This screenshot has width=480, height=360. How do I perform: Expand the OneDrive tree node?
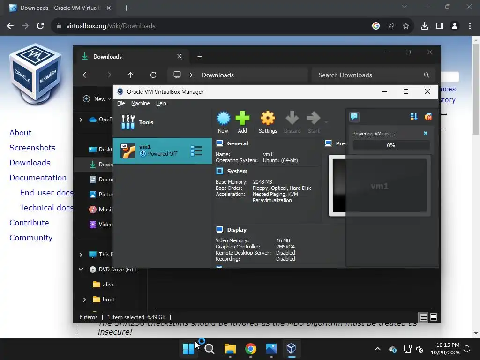[x=81, y=120]
